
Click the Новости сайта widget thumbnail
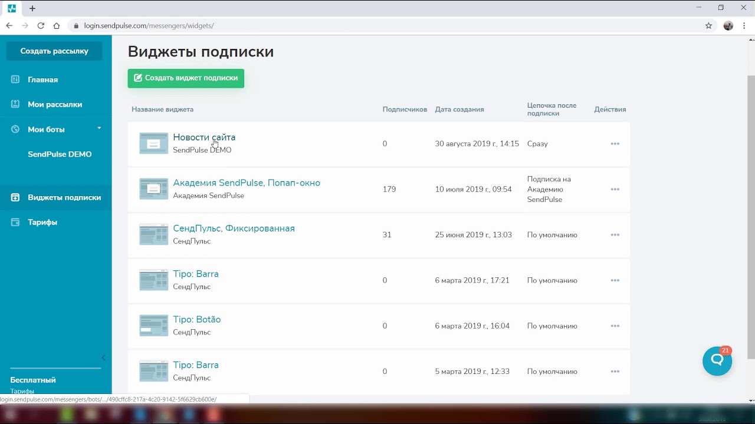coord(153,143)
